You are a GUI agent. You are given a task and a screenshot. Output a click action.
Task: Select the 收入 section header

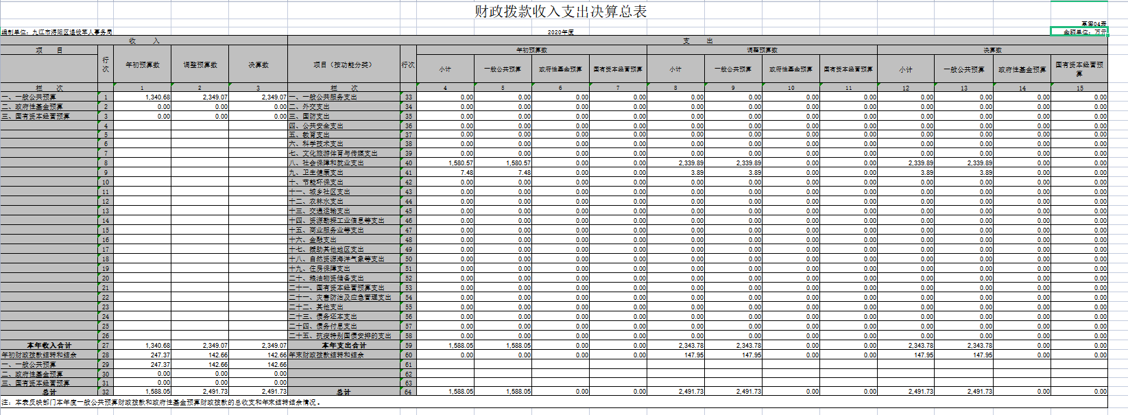[x=144, y=40]
